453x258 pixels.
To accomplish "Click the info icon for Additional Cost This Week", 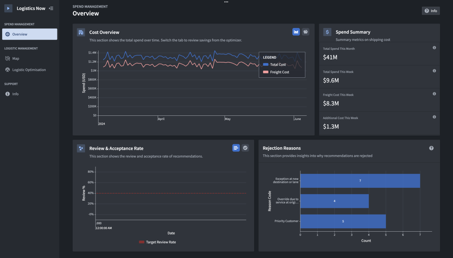I will [434, 117].
